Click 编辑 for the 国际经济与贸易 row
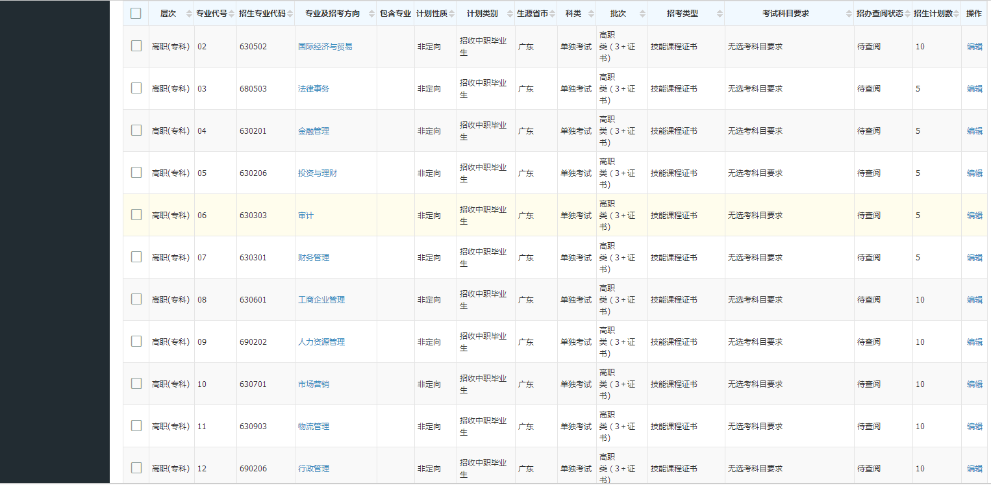This screenshot has width=991, height=485. tap(975, 47)
